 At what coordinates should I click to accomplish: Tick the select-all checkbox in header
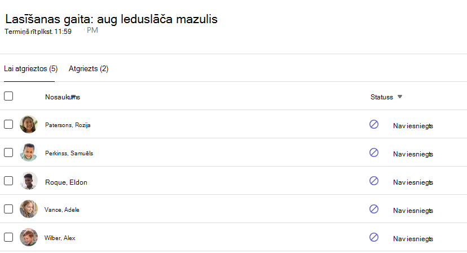8,96
